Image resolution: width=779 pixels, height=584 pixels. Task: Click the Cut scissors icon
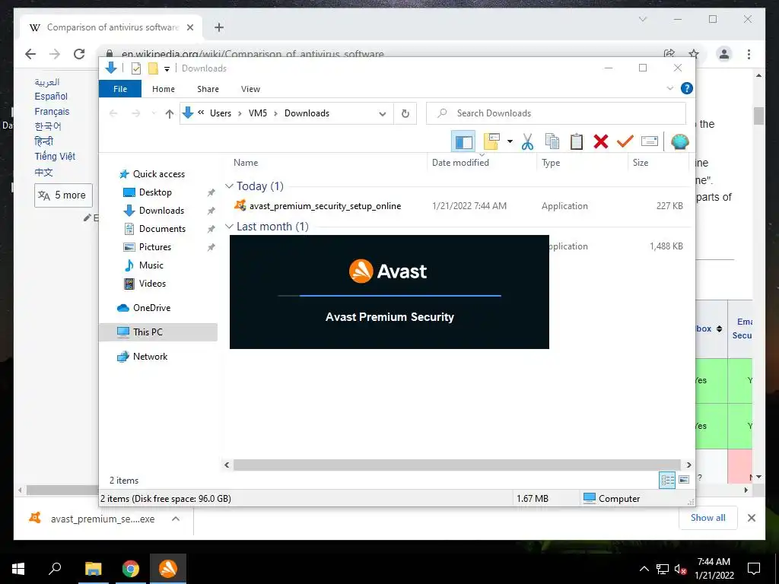(527, 141)
